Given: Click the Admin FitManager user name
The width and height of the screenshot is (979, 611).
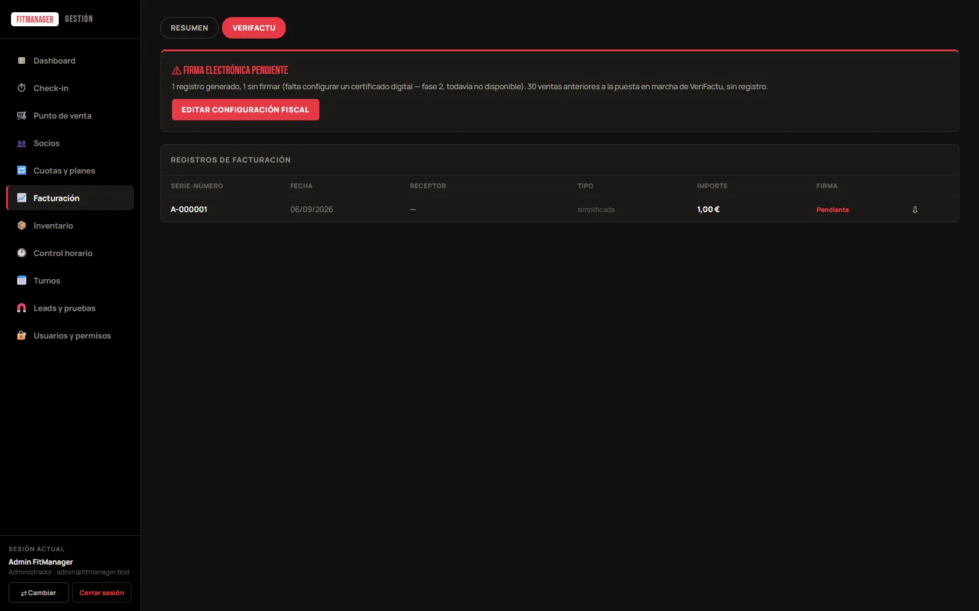Looking at the screenshot, I should pos(40,562).
